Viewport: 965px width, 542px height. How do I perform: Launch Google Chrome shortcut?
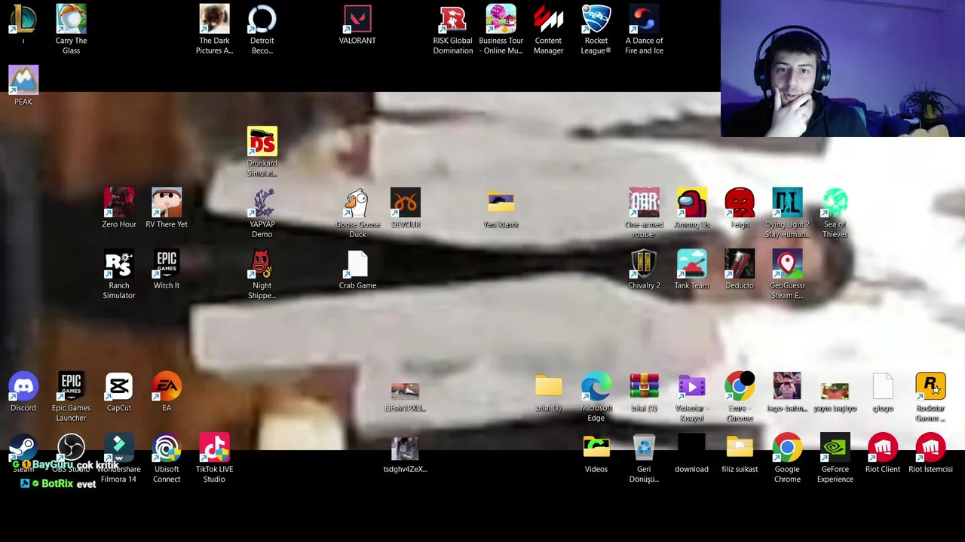coord(787,458)
